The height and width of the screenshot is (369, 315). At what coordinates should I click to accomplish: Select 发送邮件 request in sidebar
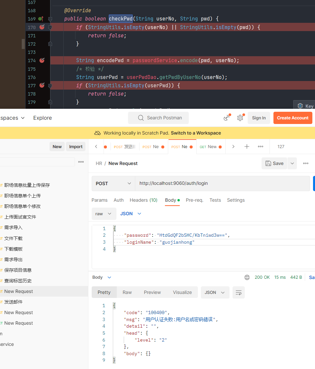14,302
